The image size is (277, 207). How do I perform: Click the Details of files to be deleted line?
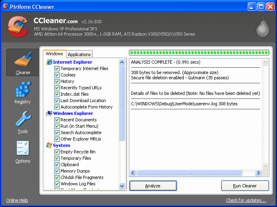tap(195, 93)
